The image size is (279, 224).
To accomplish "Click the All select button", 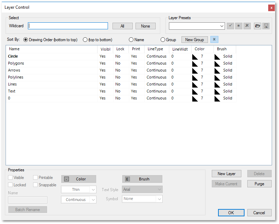I will point(122,26).
